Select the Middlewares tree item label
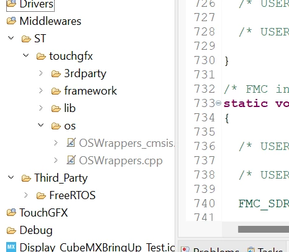The width and height of the screenshot is (289, 252). [x=50, y=21]
